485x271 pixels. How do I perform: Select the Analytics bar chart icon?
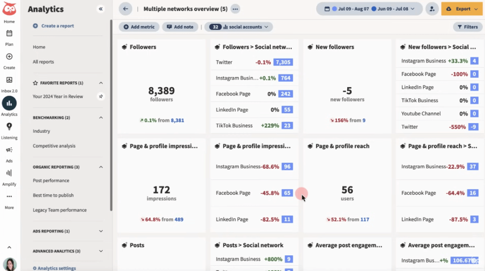click(9, 103)
